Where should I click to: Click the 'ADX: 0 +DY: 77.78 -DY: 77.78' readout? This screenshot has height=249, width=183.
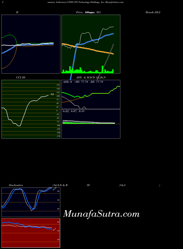pos(83,82)
